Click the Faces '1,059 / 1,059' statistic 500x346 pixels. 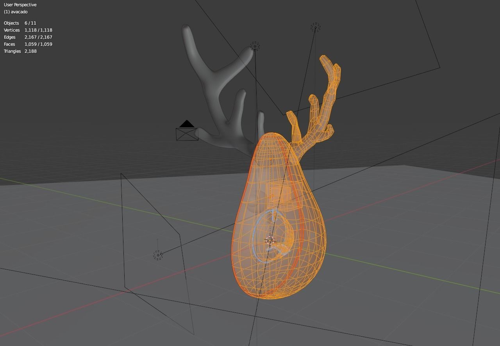(x=38, y=44)
